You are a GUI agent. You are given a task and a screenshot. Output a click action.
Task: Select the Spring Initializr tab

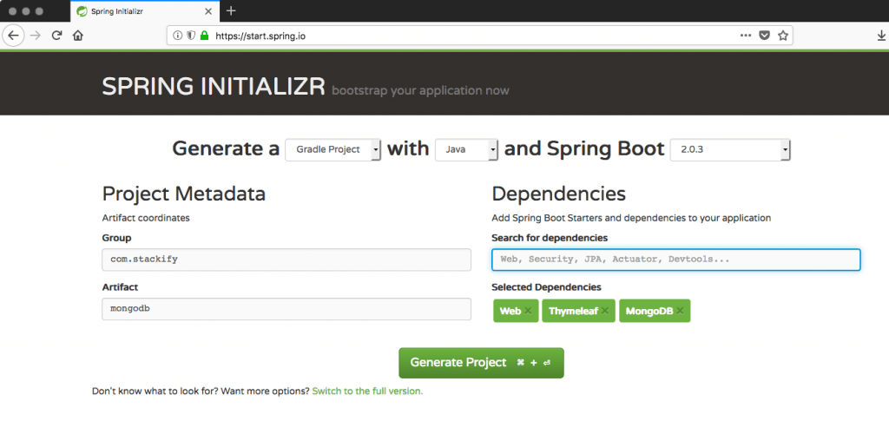145,10
